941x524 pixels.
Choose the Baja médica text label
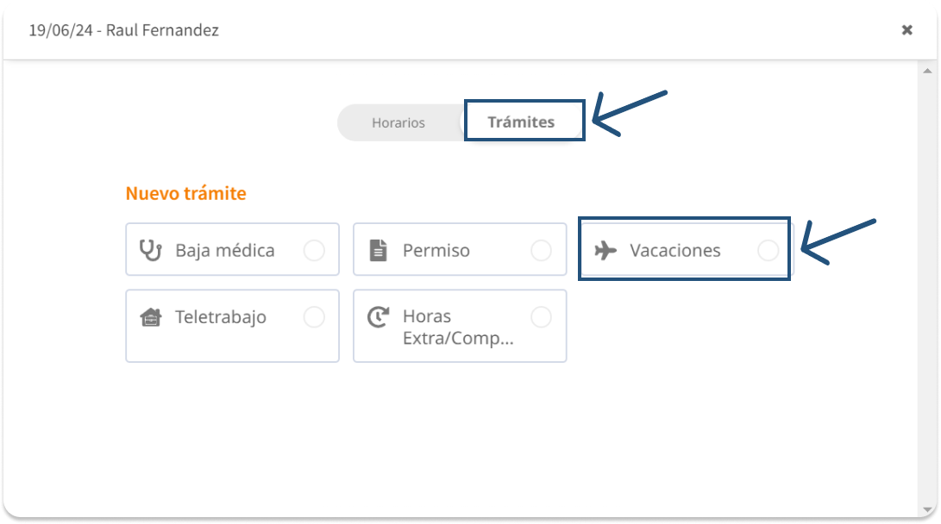[x=225, y=251]
